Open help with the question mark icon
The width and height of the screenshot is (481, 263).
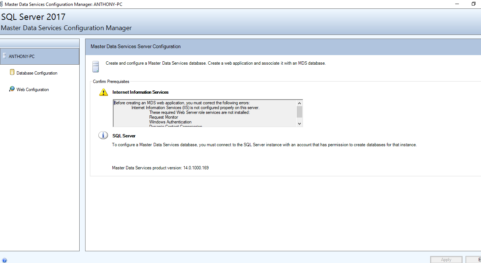4,260
